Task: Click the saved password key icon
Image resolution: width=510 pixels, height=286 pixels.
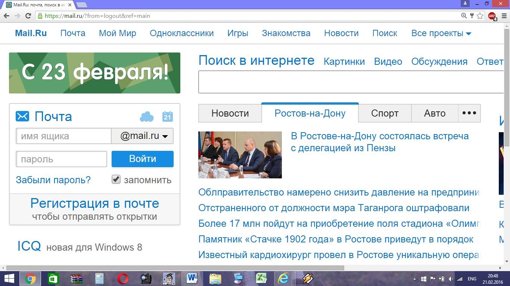Action: tap(472, 16)
